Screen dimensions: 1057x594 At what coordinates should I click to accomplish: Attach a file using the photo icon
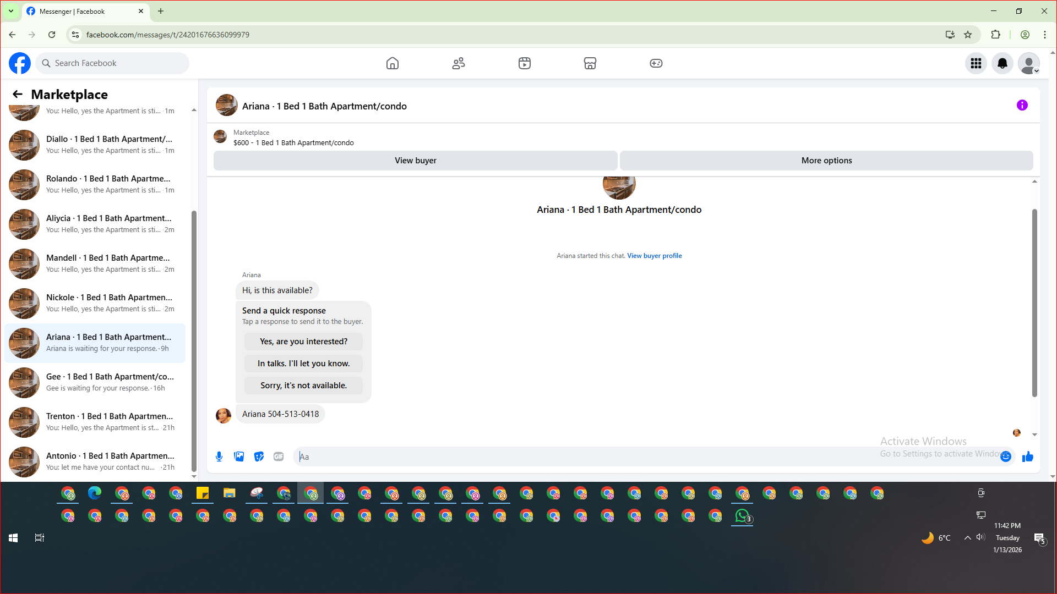point(239,457)
